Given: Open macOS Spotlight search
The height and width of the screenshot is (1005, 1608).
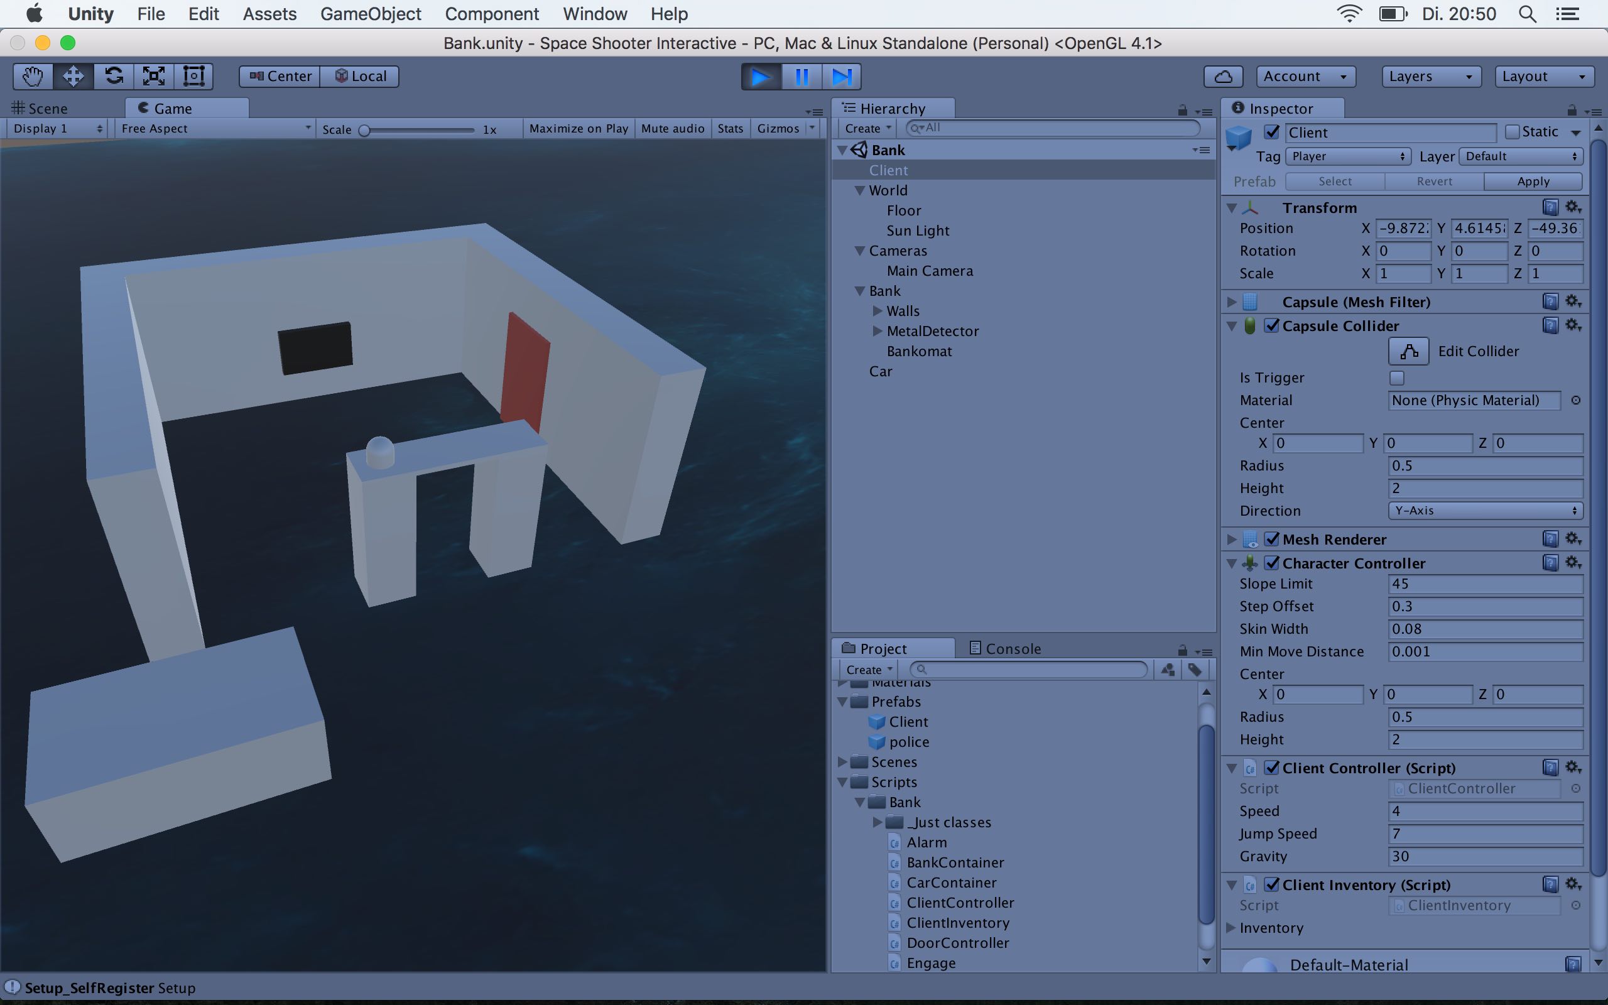Looking at the screenshot, I should (1528, 14).
